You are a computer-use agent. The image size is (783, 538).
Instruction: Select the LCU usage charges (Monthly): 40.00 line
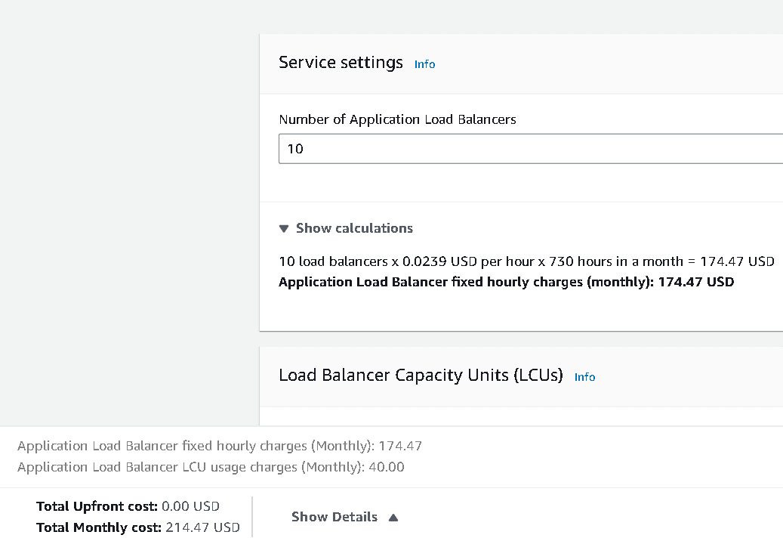pyautogui.click(x=211, y=467)
